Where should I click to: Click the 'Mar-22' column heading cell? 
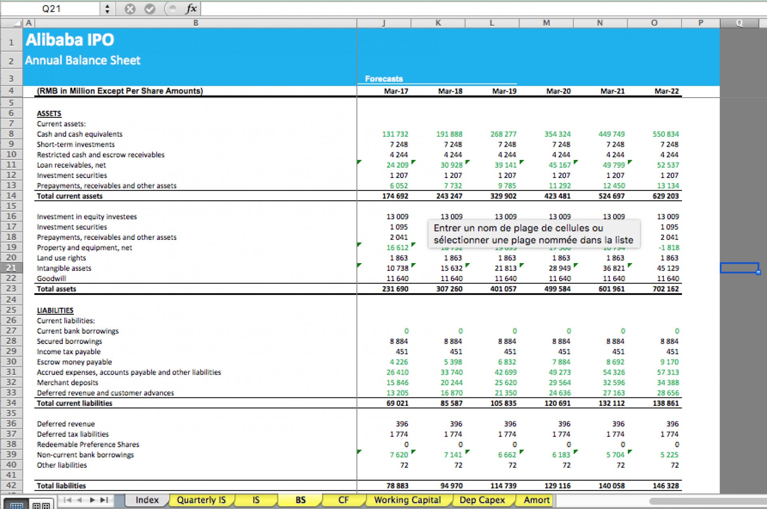click(x=666, y=91)
